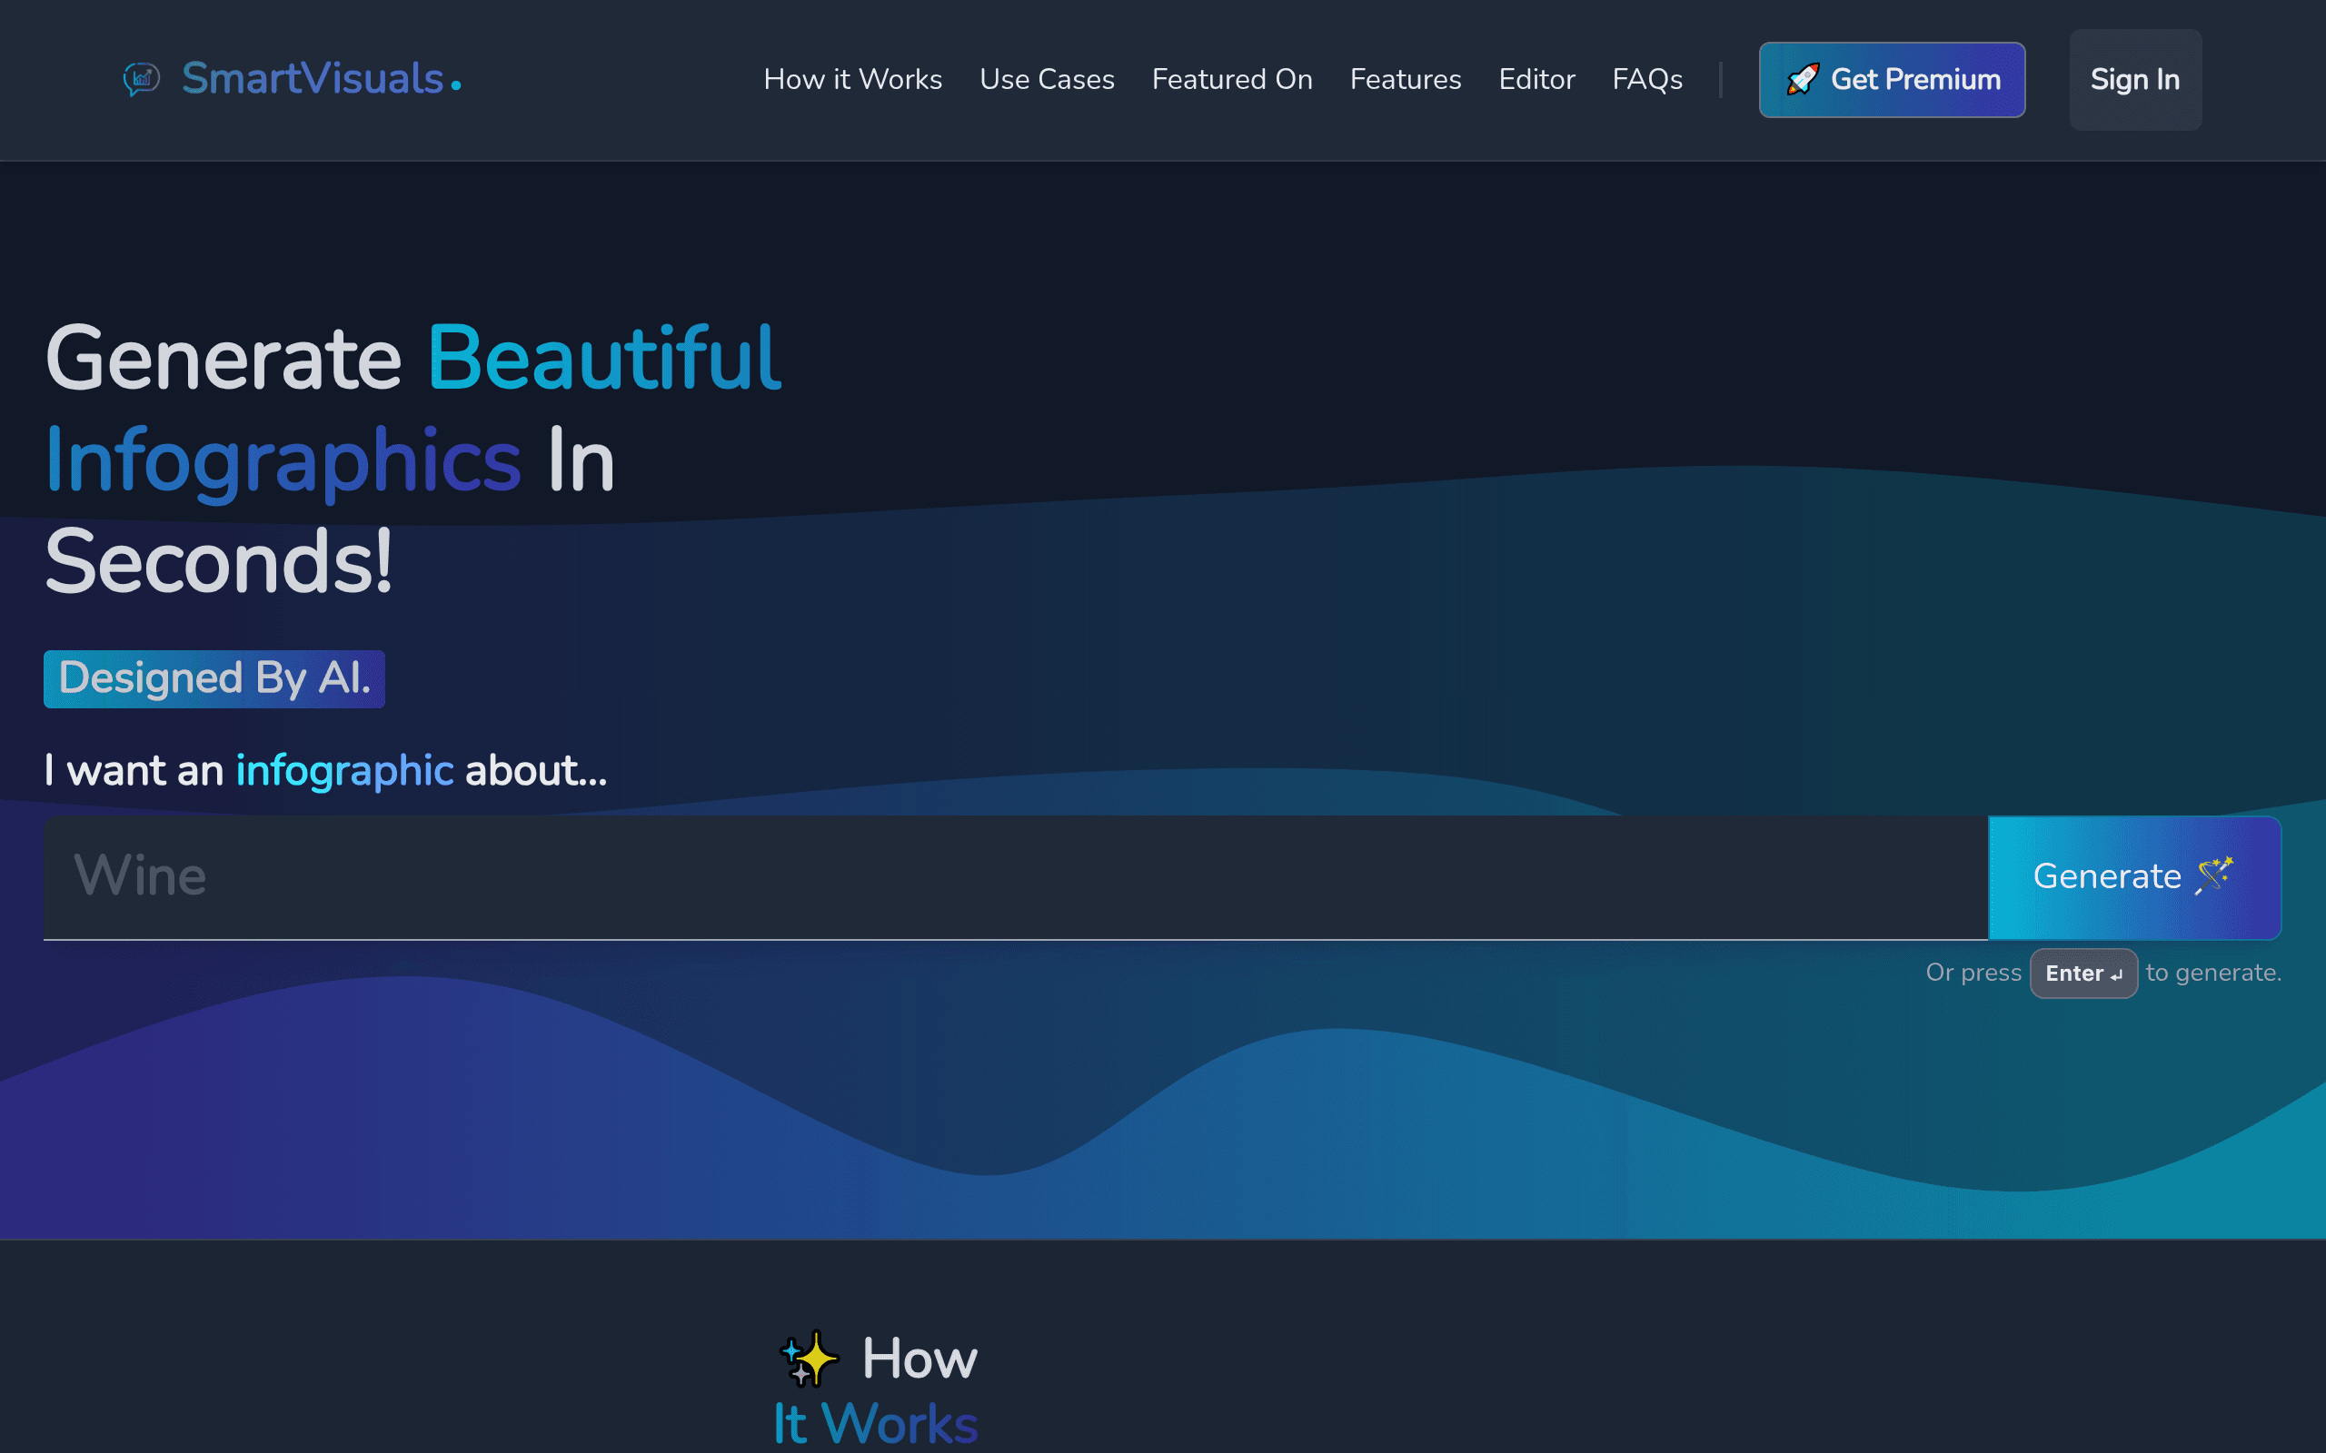This screenshot has width=2326, height=1453.
Task: Click the sparkles icon beside How It Works
Action: [x=810, y=1358]
